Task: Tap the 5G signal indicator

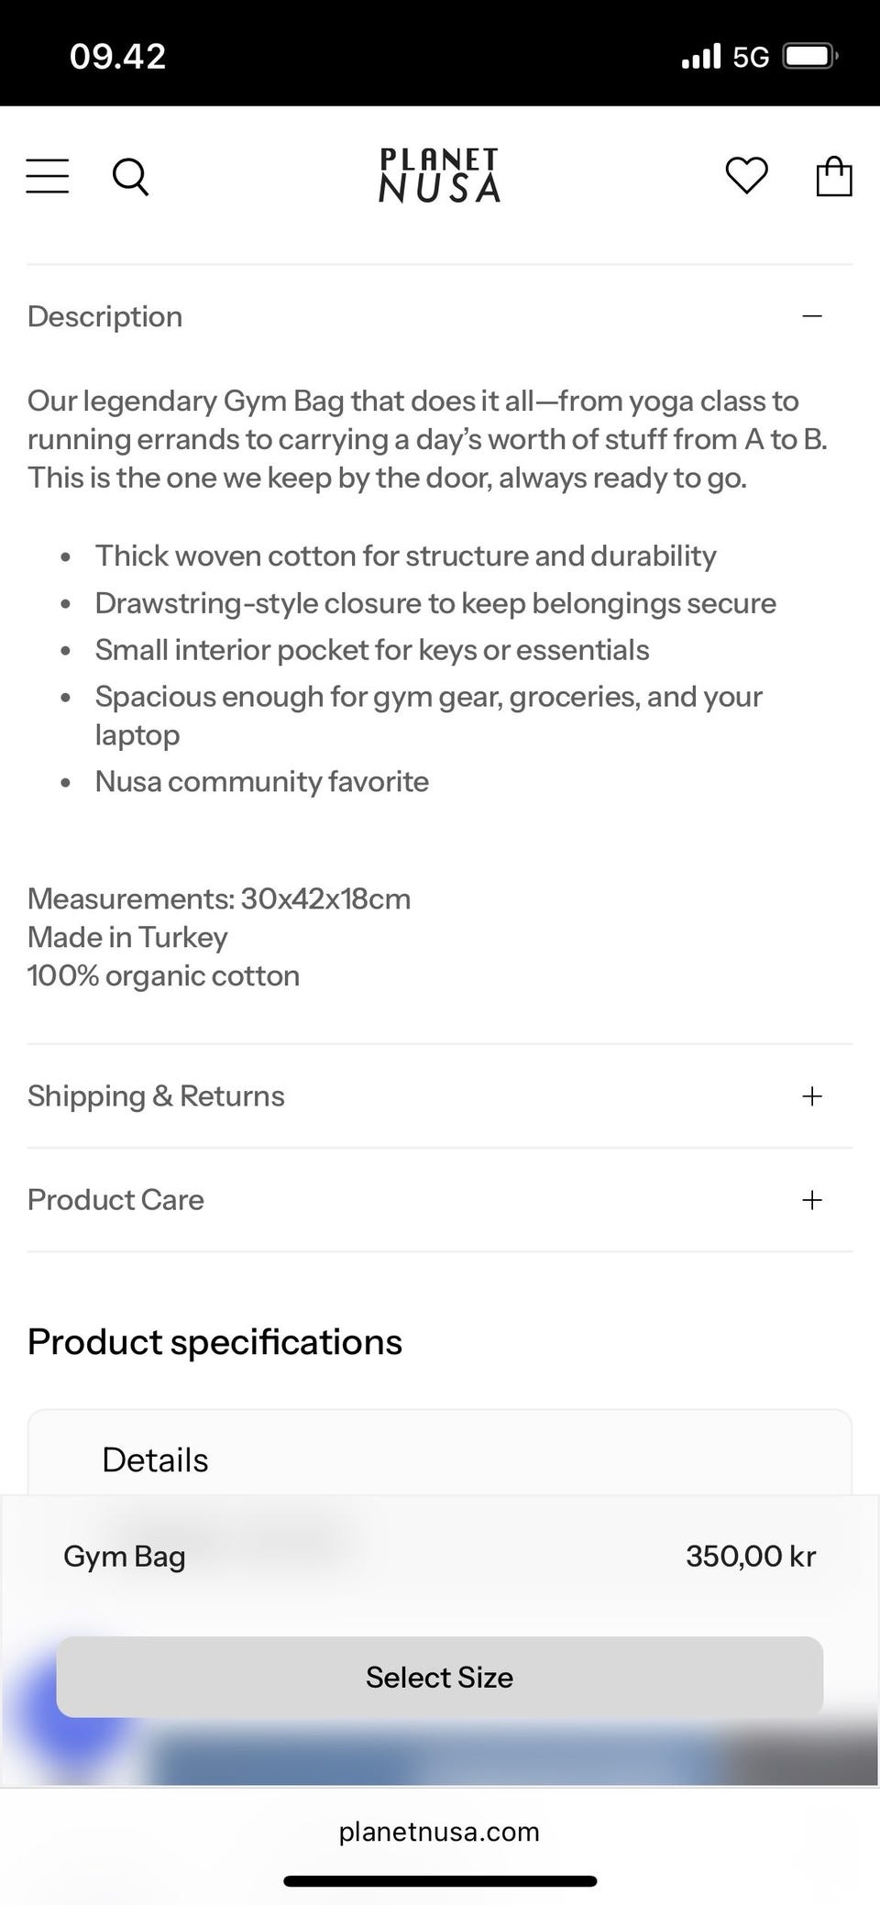Action: click(751, 57)
